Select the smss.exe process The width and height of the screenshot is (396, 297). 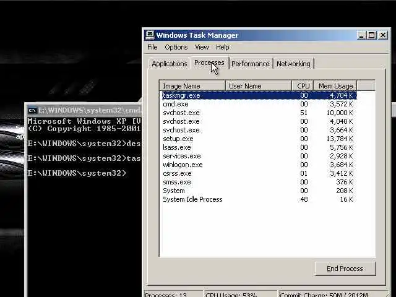[259, 182]
